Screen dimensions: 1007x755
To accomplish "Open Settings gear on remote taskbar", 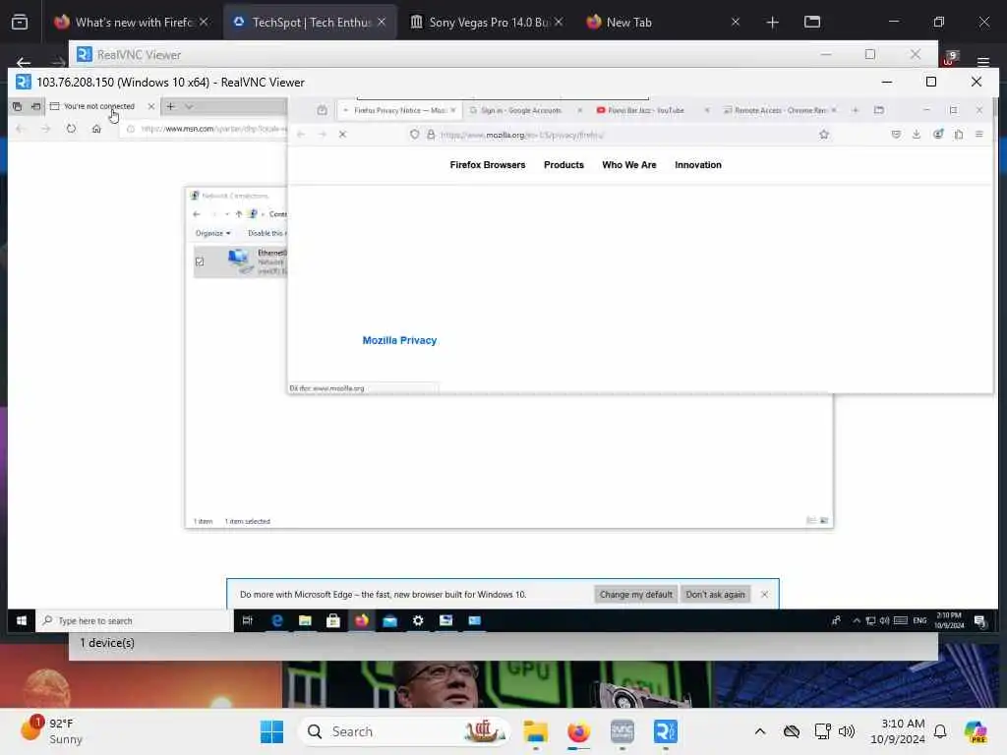I will click(418, 621).
